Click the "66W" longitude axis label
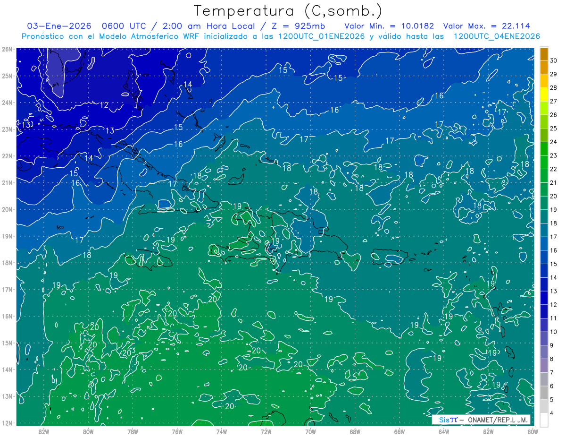 click(x=399, y=431)
